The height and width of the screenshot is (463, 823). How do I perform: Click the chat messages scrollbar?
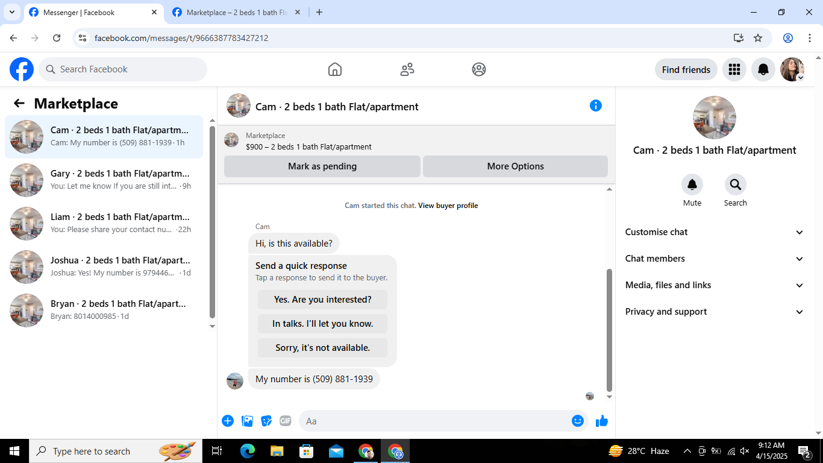pos(609,330)
